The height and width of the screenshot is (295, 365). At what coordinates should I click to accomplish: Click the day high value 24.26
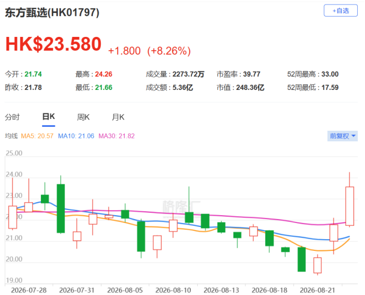click(x=104, y=74)
